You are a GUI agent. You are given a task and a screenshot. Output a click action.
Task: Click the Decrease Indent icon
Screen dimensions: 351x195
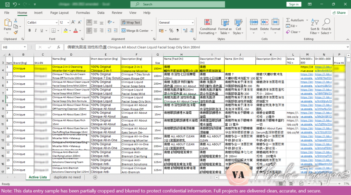pyautogui.click(x=109, y=30)
